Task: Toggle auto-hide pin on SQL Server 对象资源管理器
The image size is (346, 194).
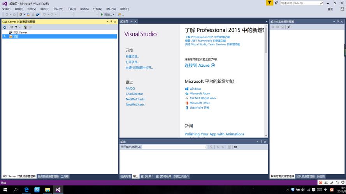Action: pos(111,22)
